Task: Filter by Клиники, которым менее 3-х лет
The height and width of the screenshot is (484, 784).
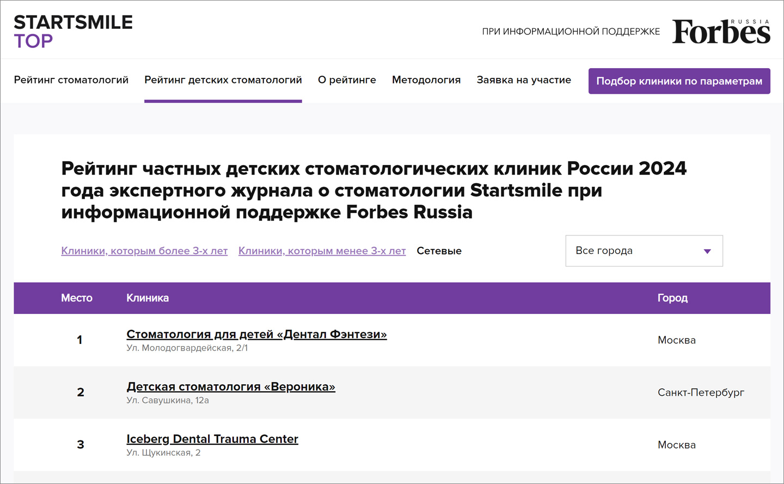Action: tap(322, 251)
